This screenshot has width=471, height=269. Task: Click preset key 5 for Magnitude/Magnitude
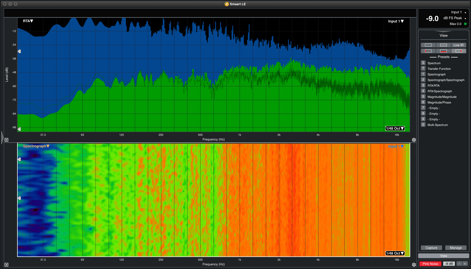(423, 97)
